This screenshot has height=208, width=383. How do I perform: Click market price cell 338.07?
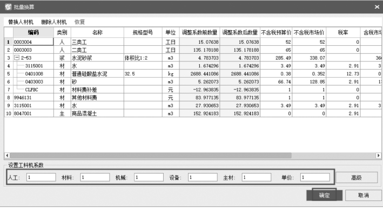(309, 58)
